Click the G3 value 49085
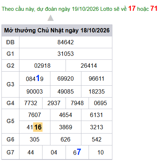 click(66, 91)
